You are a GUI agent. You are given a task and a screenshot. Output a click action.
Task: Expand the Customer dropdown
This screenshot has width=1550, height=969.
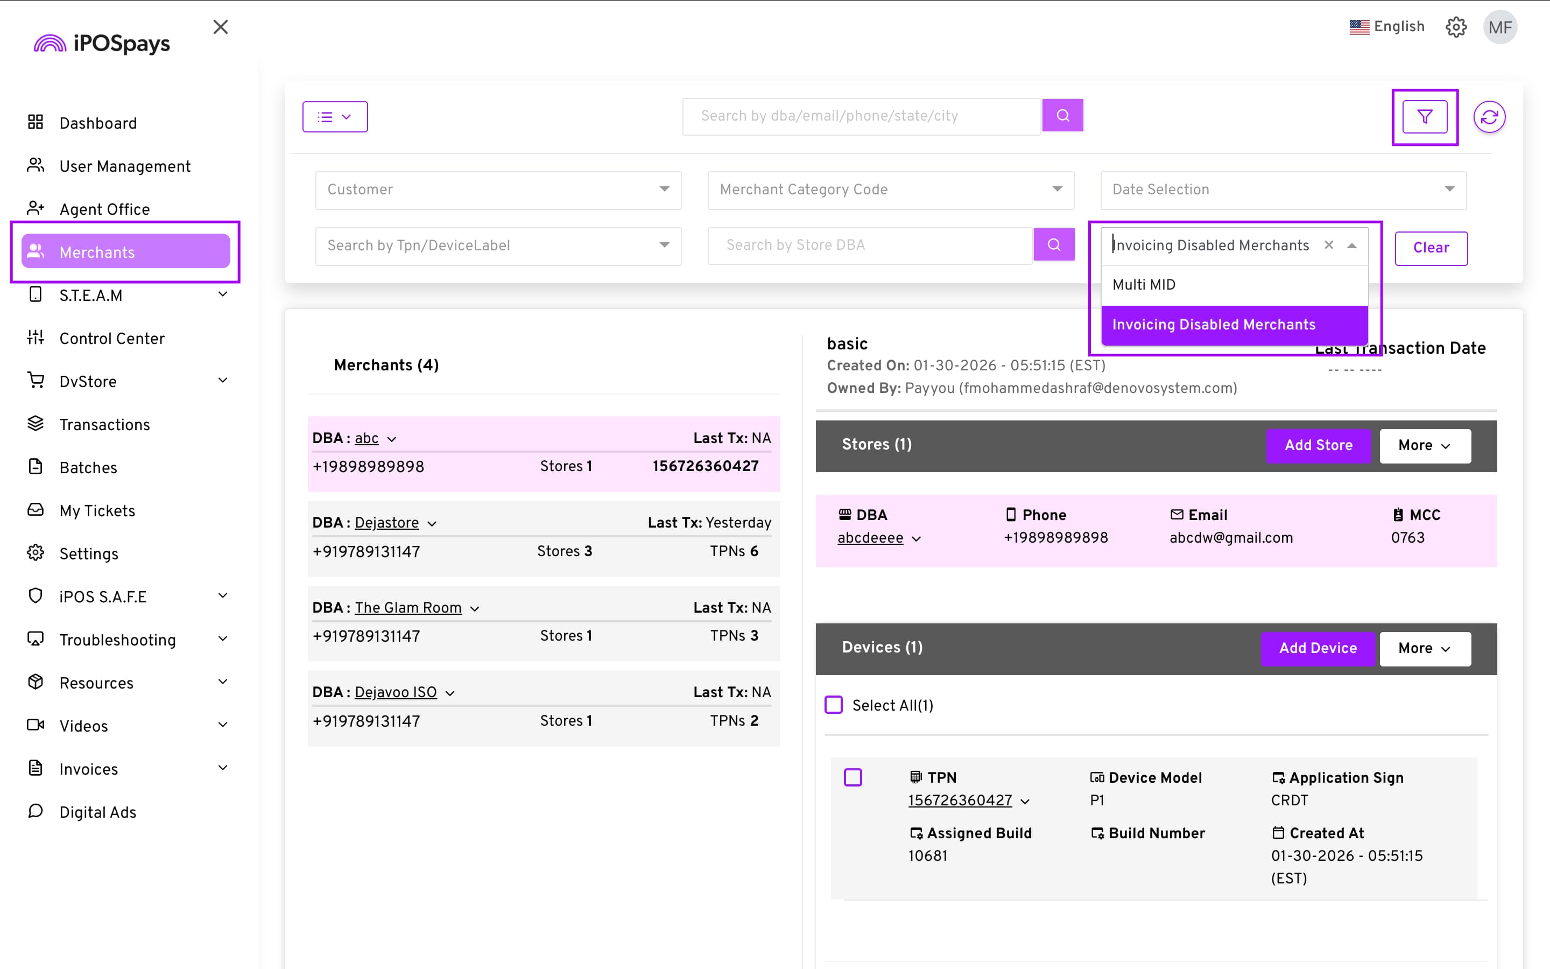(x=498, y=189)
